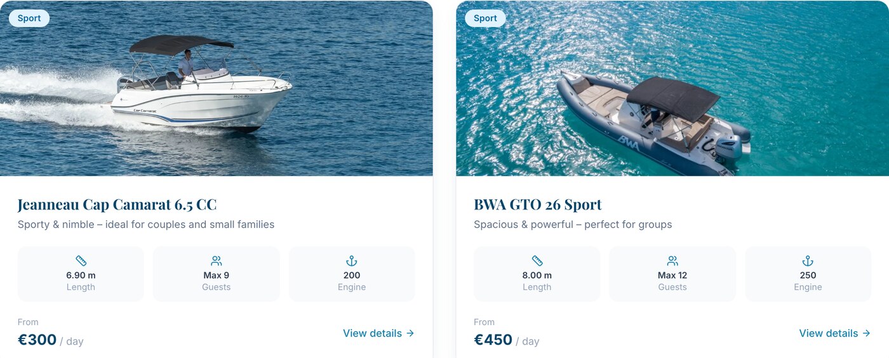Select the 250 Engine spec tile
The height and width of the screenshot is (358, 889).
(x=808, y=274)
